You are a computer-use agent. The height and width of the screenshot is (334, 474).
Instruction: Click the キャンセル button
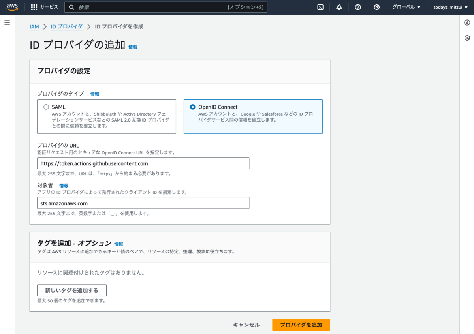click(x=246, y=325)
